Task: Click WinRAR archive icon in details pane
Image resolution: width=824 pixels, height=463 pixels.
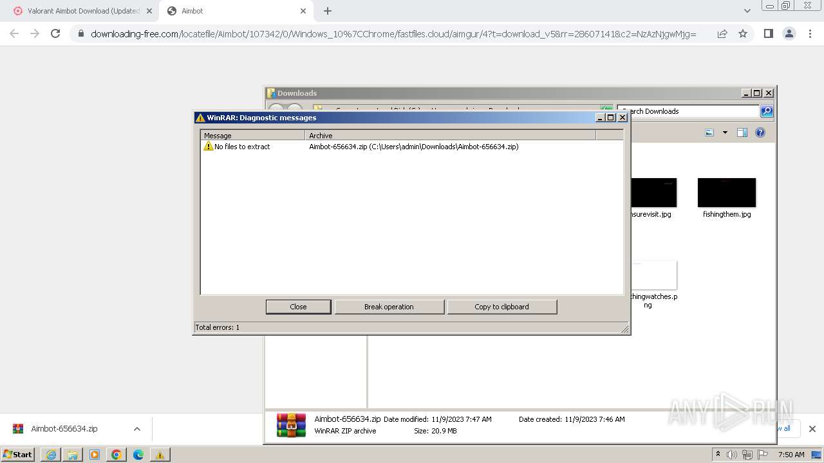Action: (x=291, y=425)
